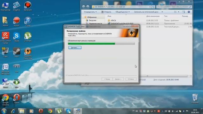Launch Fraps from the desktop

5,52
